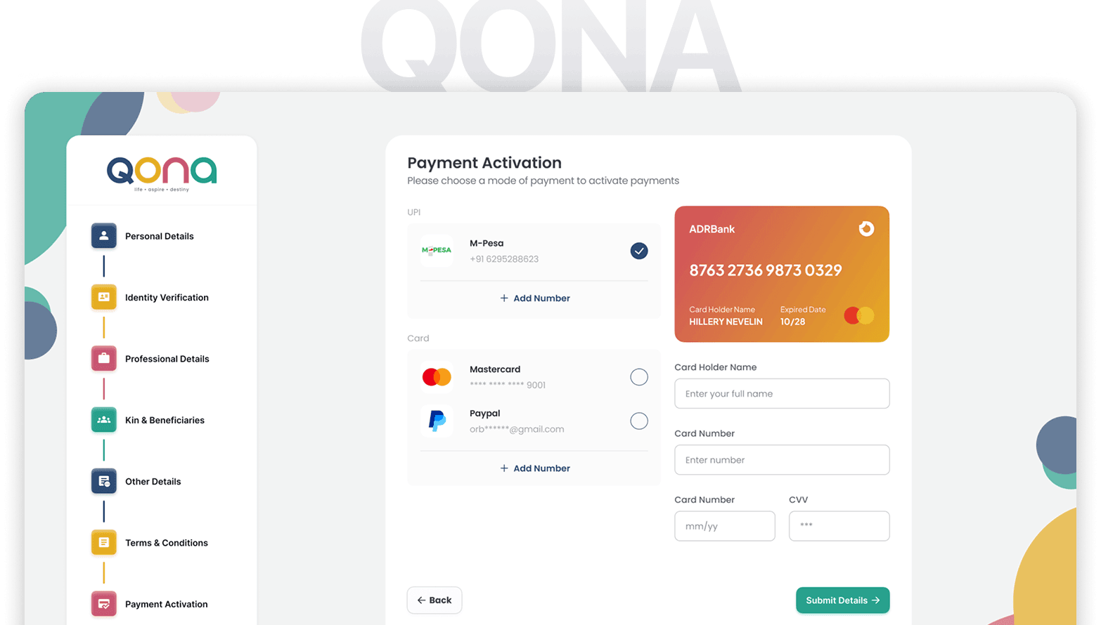1101x625 pixels.
Task: Open Professional Details step label
Action: coord(167,359)
